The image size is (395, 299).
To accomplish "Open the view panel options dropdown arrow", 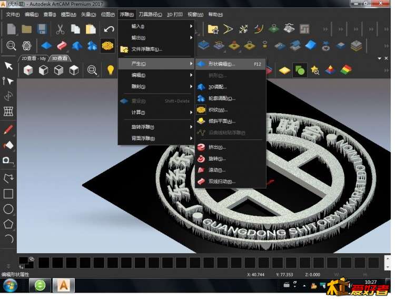I will (x=379, y=58).
